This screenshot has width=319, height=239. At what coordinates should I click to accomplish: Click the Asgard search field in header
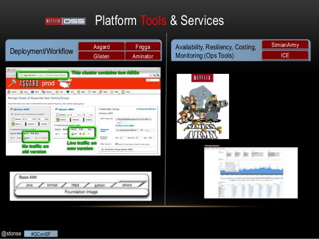click(152, 80)
